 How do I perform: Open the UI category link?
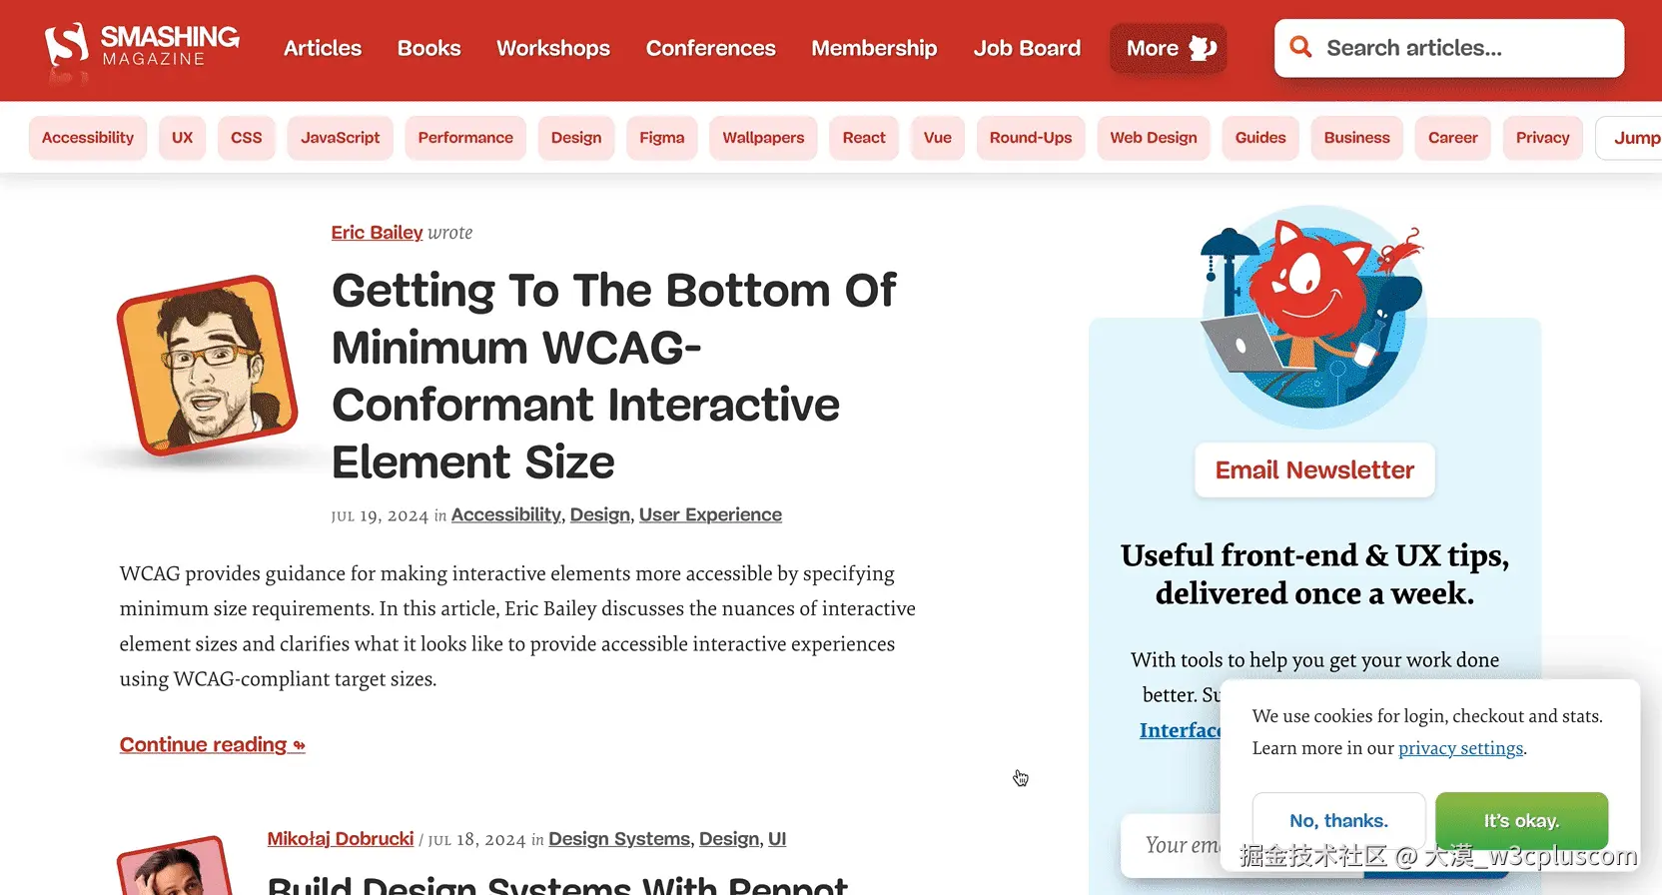777,839
